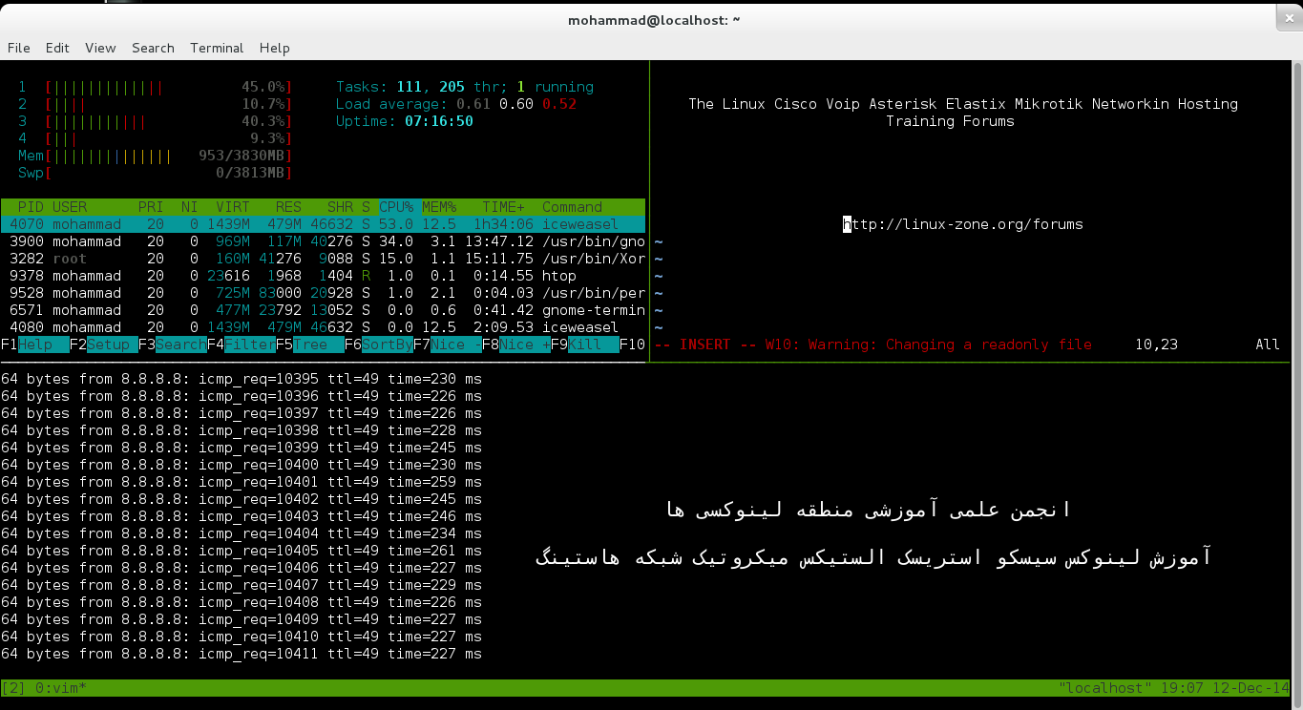
Task: Open the Help menu in the menu bar
Action: coord(274,48)
